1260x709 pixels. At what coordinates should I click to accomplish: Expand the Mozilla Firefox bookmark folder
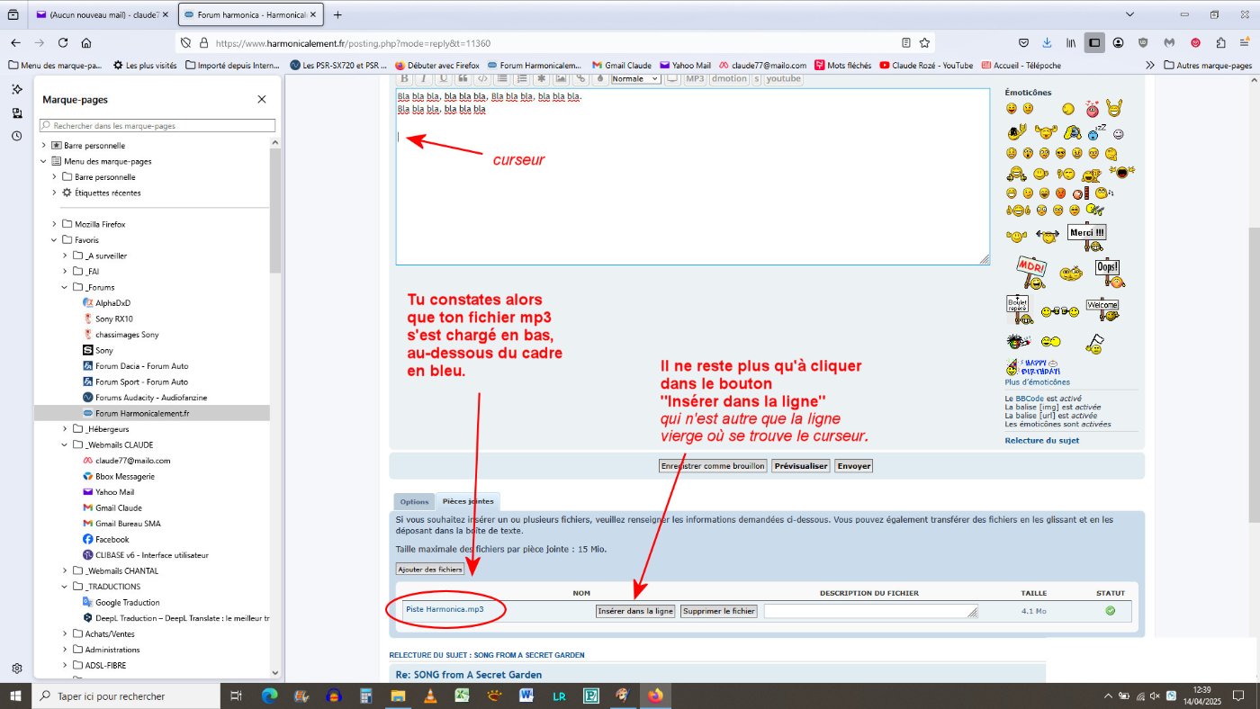tap(55, 224)
